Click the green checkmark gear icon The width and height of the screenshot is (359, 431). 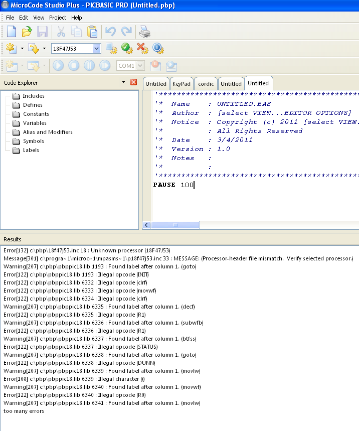127,48
